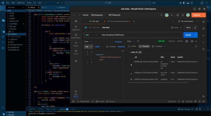The image size is (211, 116).
Task: Open the request info icon in Postman right sidebar
Action: (203, 49)
